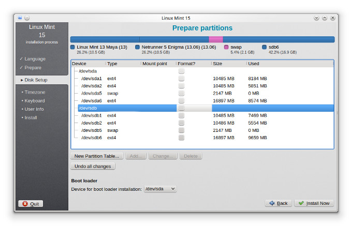Screen dimensions: 352x226
Task: Click first blue segment of partition bar
Action: tap(105, 39)
